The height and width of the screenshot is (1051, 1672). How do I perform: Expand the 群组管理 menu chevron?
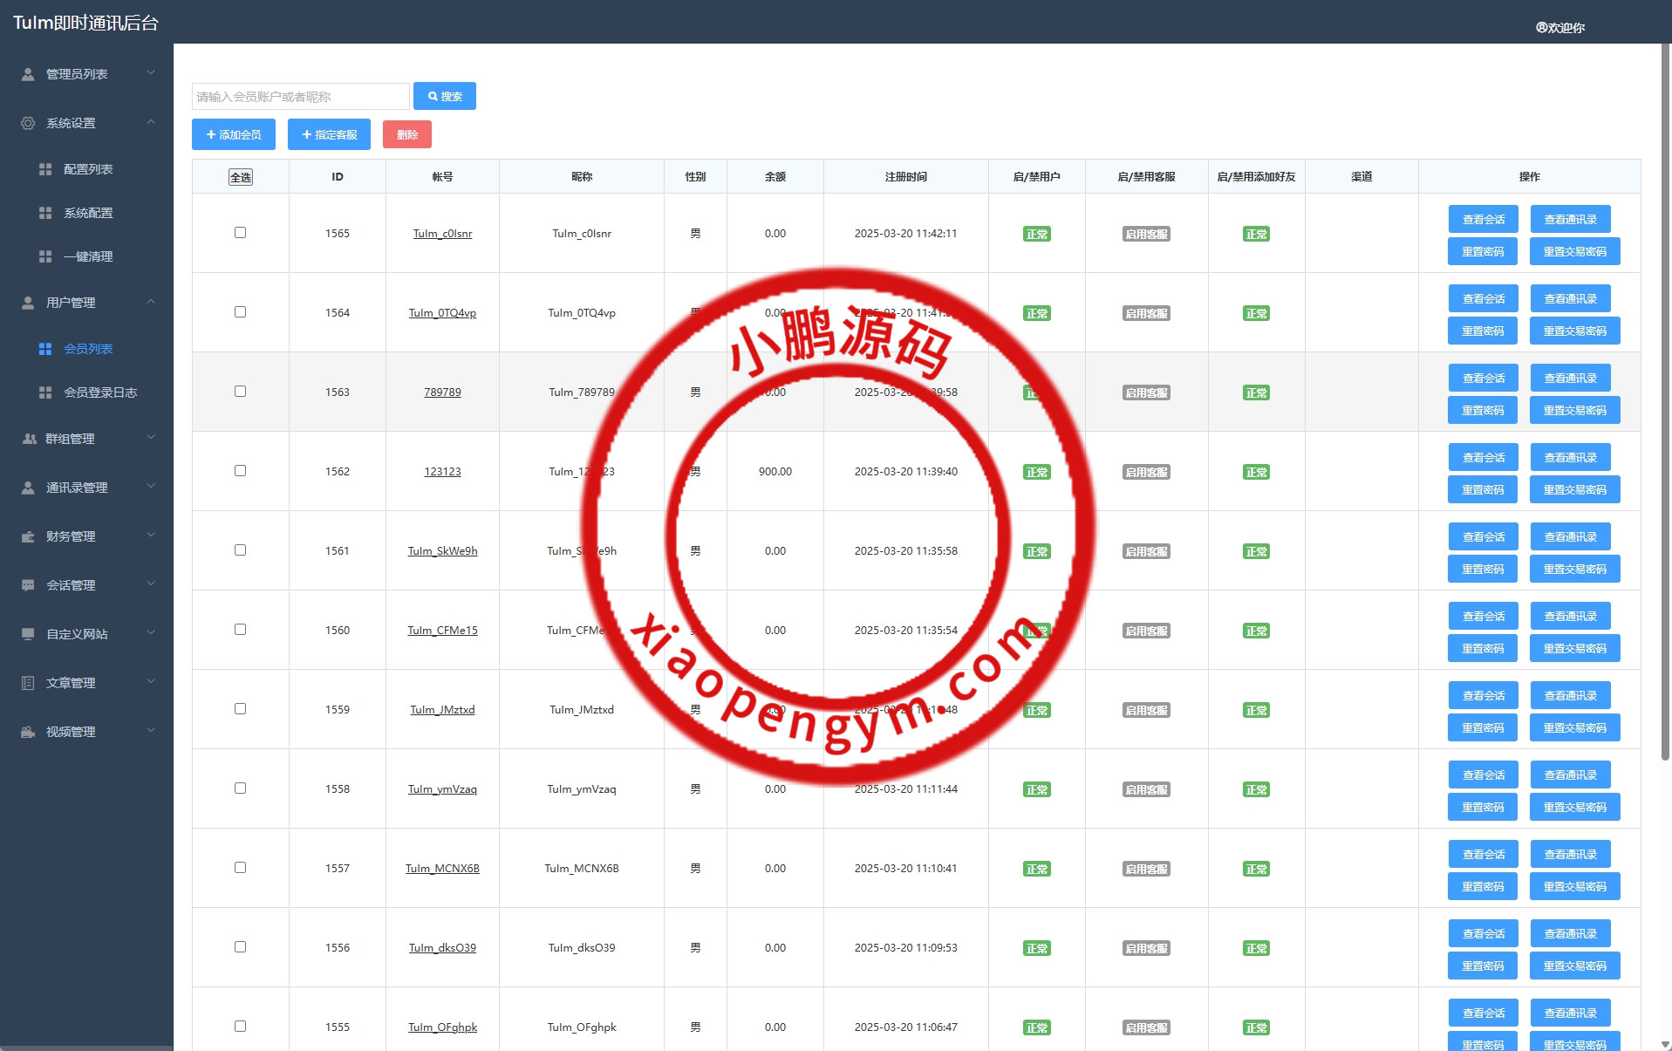(x=151, y=438)
